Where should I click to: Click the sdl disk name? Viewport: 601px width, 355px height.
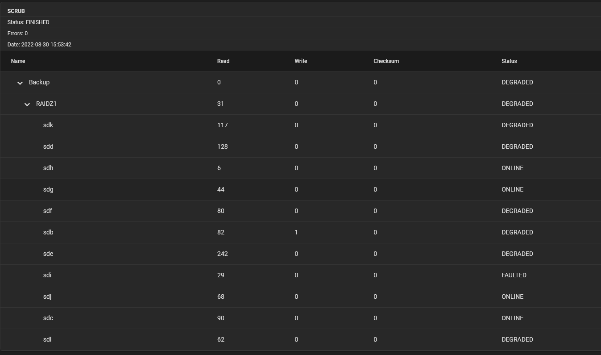tap(47, 339)
